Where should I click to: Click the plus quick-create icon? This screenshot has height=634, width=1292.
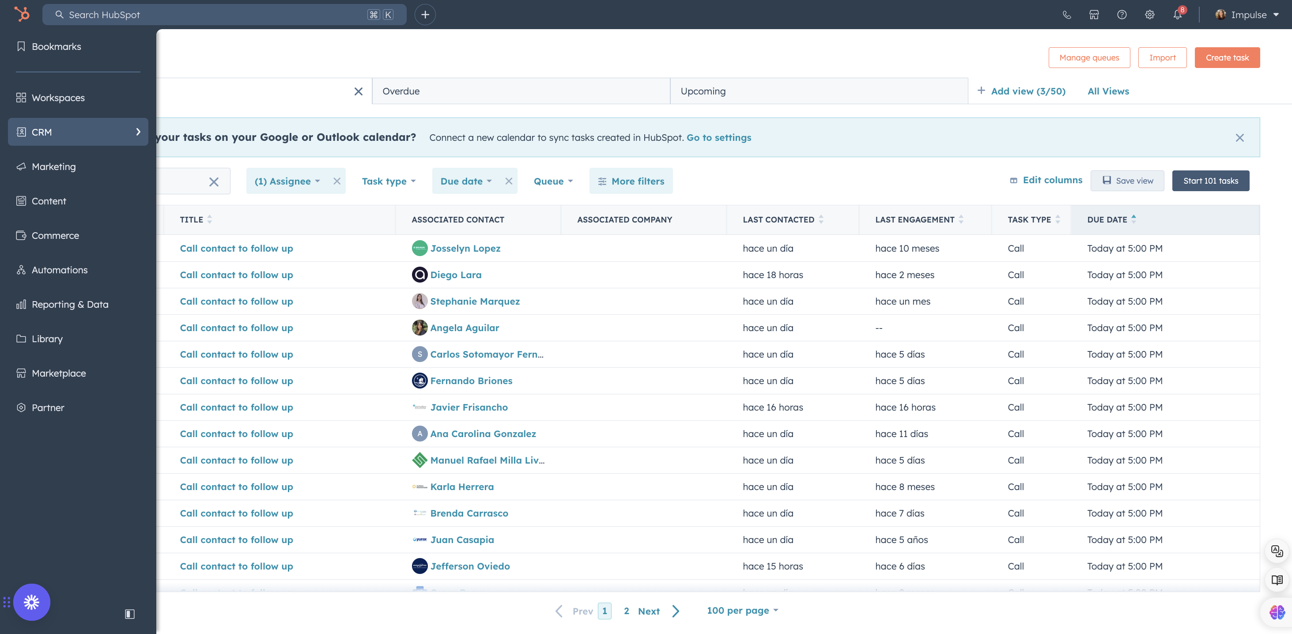click(425, 15)
